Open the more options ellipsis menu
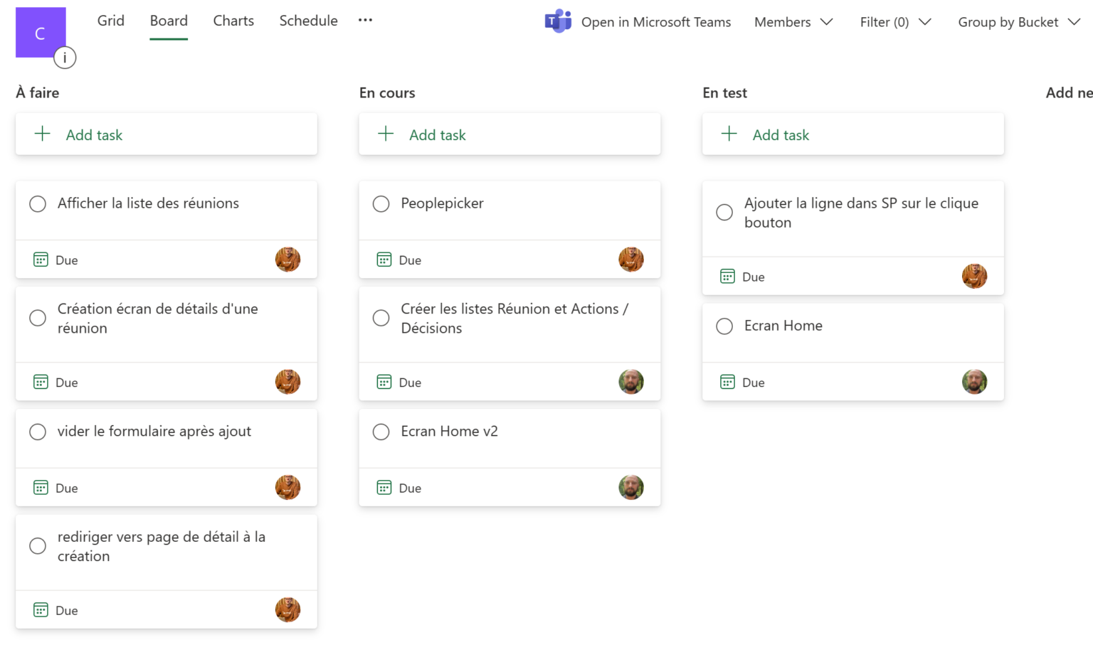This screenshot has width=1093, height=662. [x=365, y=21]
